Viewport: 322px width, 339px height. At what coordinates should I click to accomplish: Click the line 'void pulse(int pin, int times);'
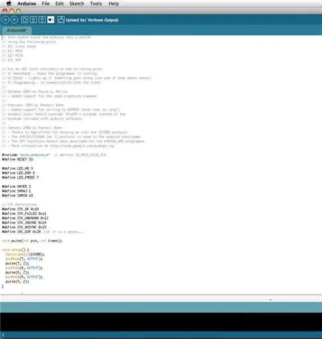pyautogui.click(x=32, y=241)
